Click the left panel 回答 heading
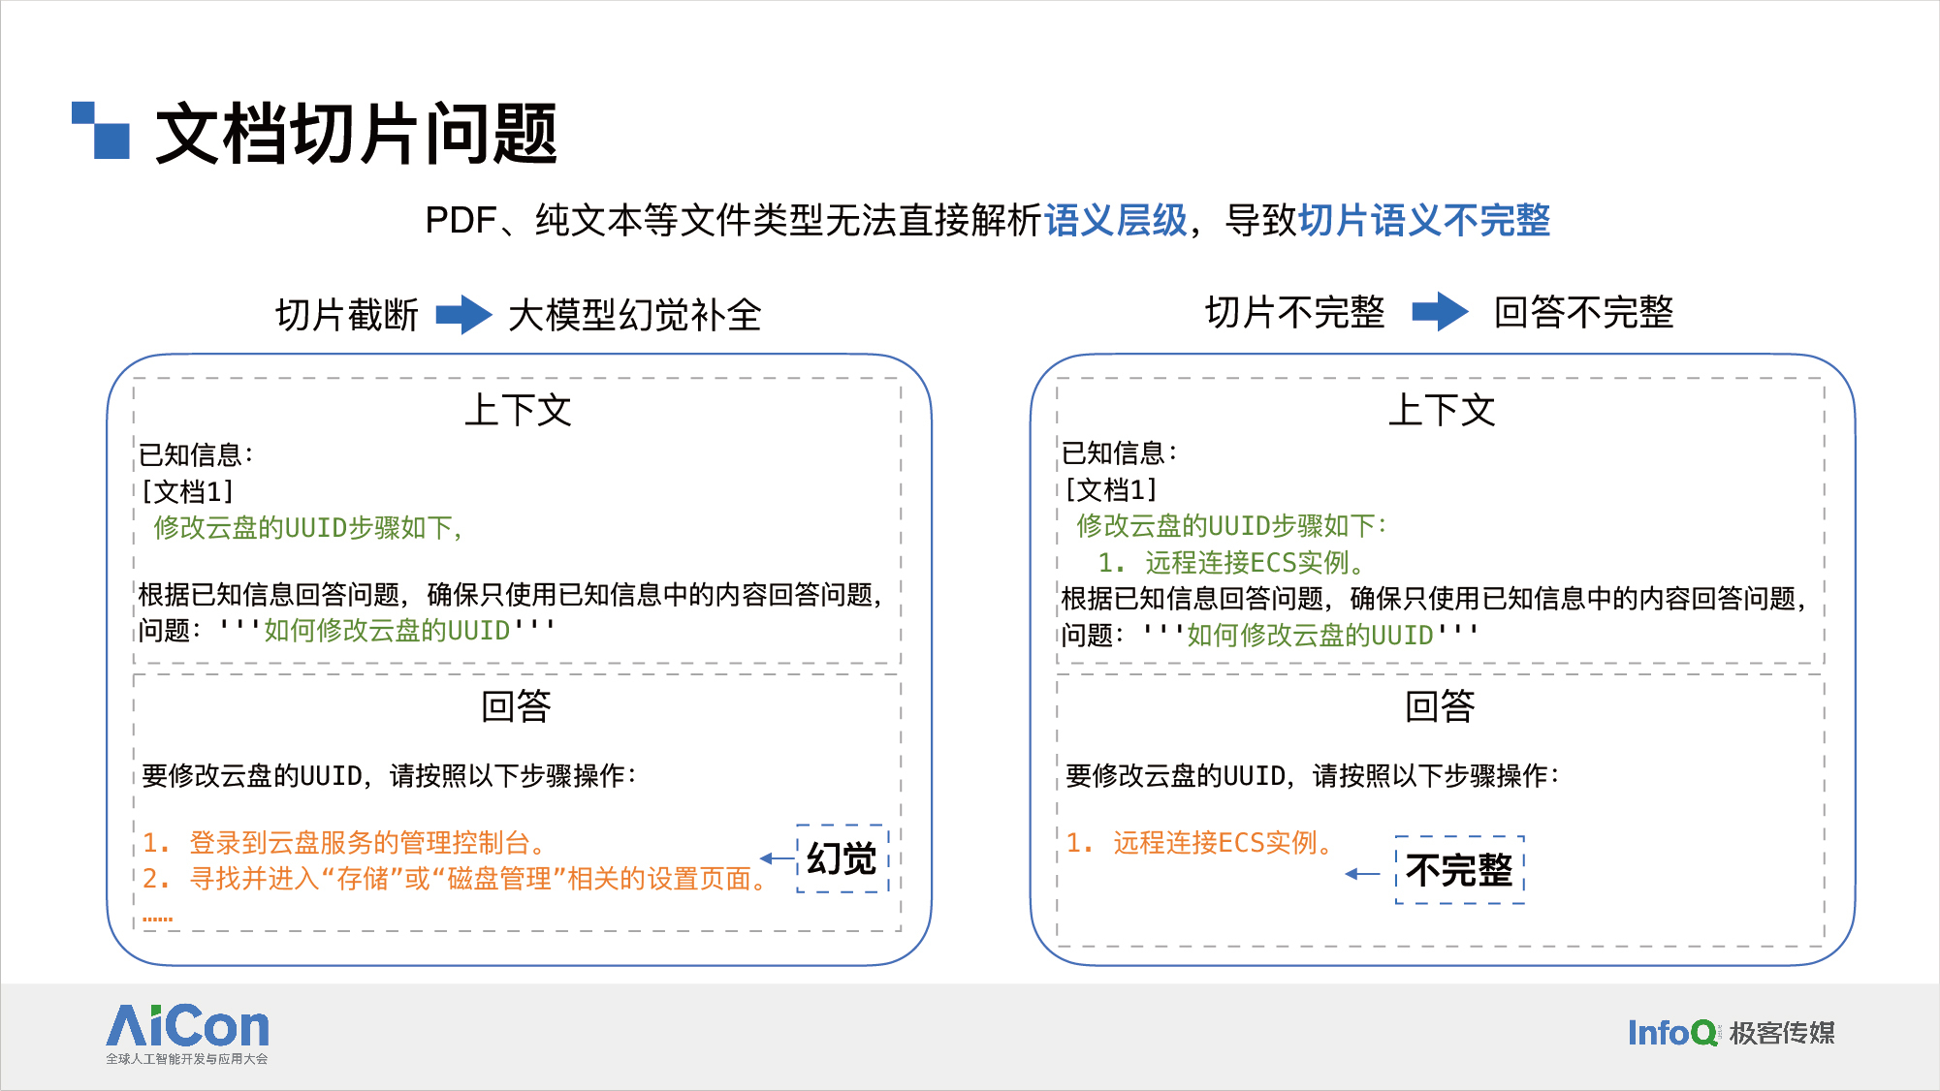 coord(517,706)
